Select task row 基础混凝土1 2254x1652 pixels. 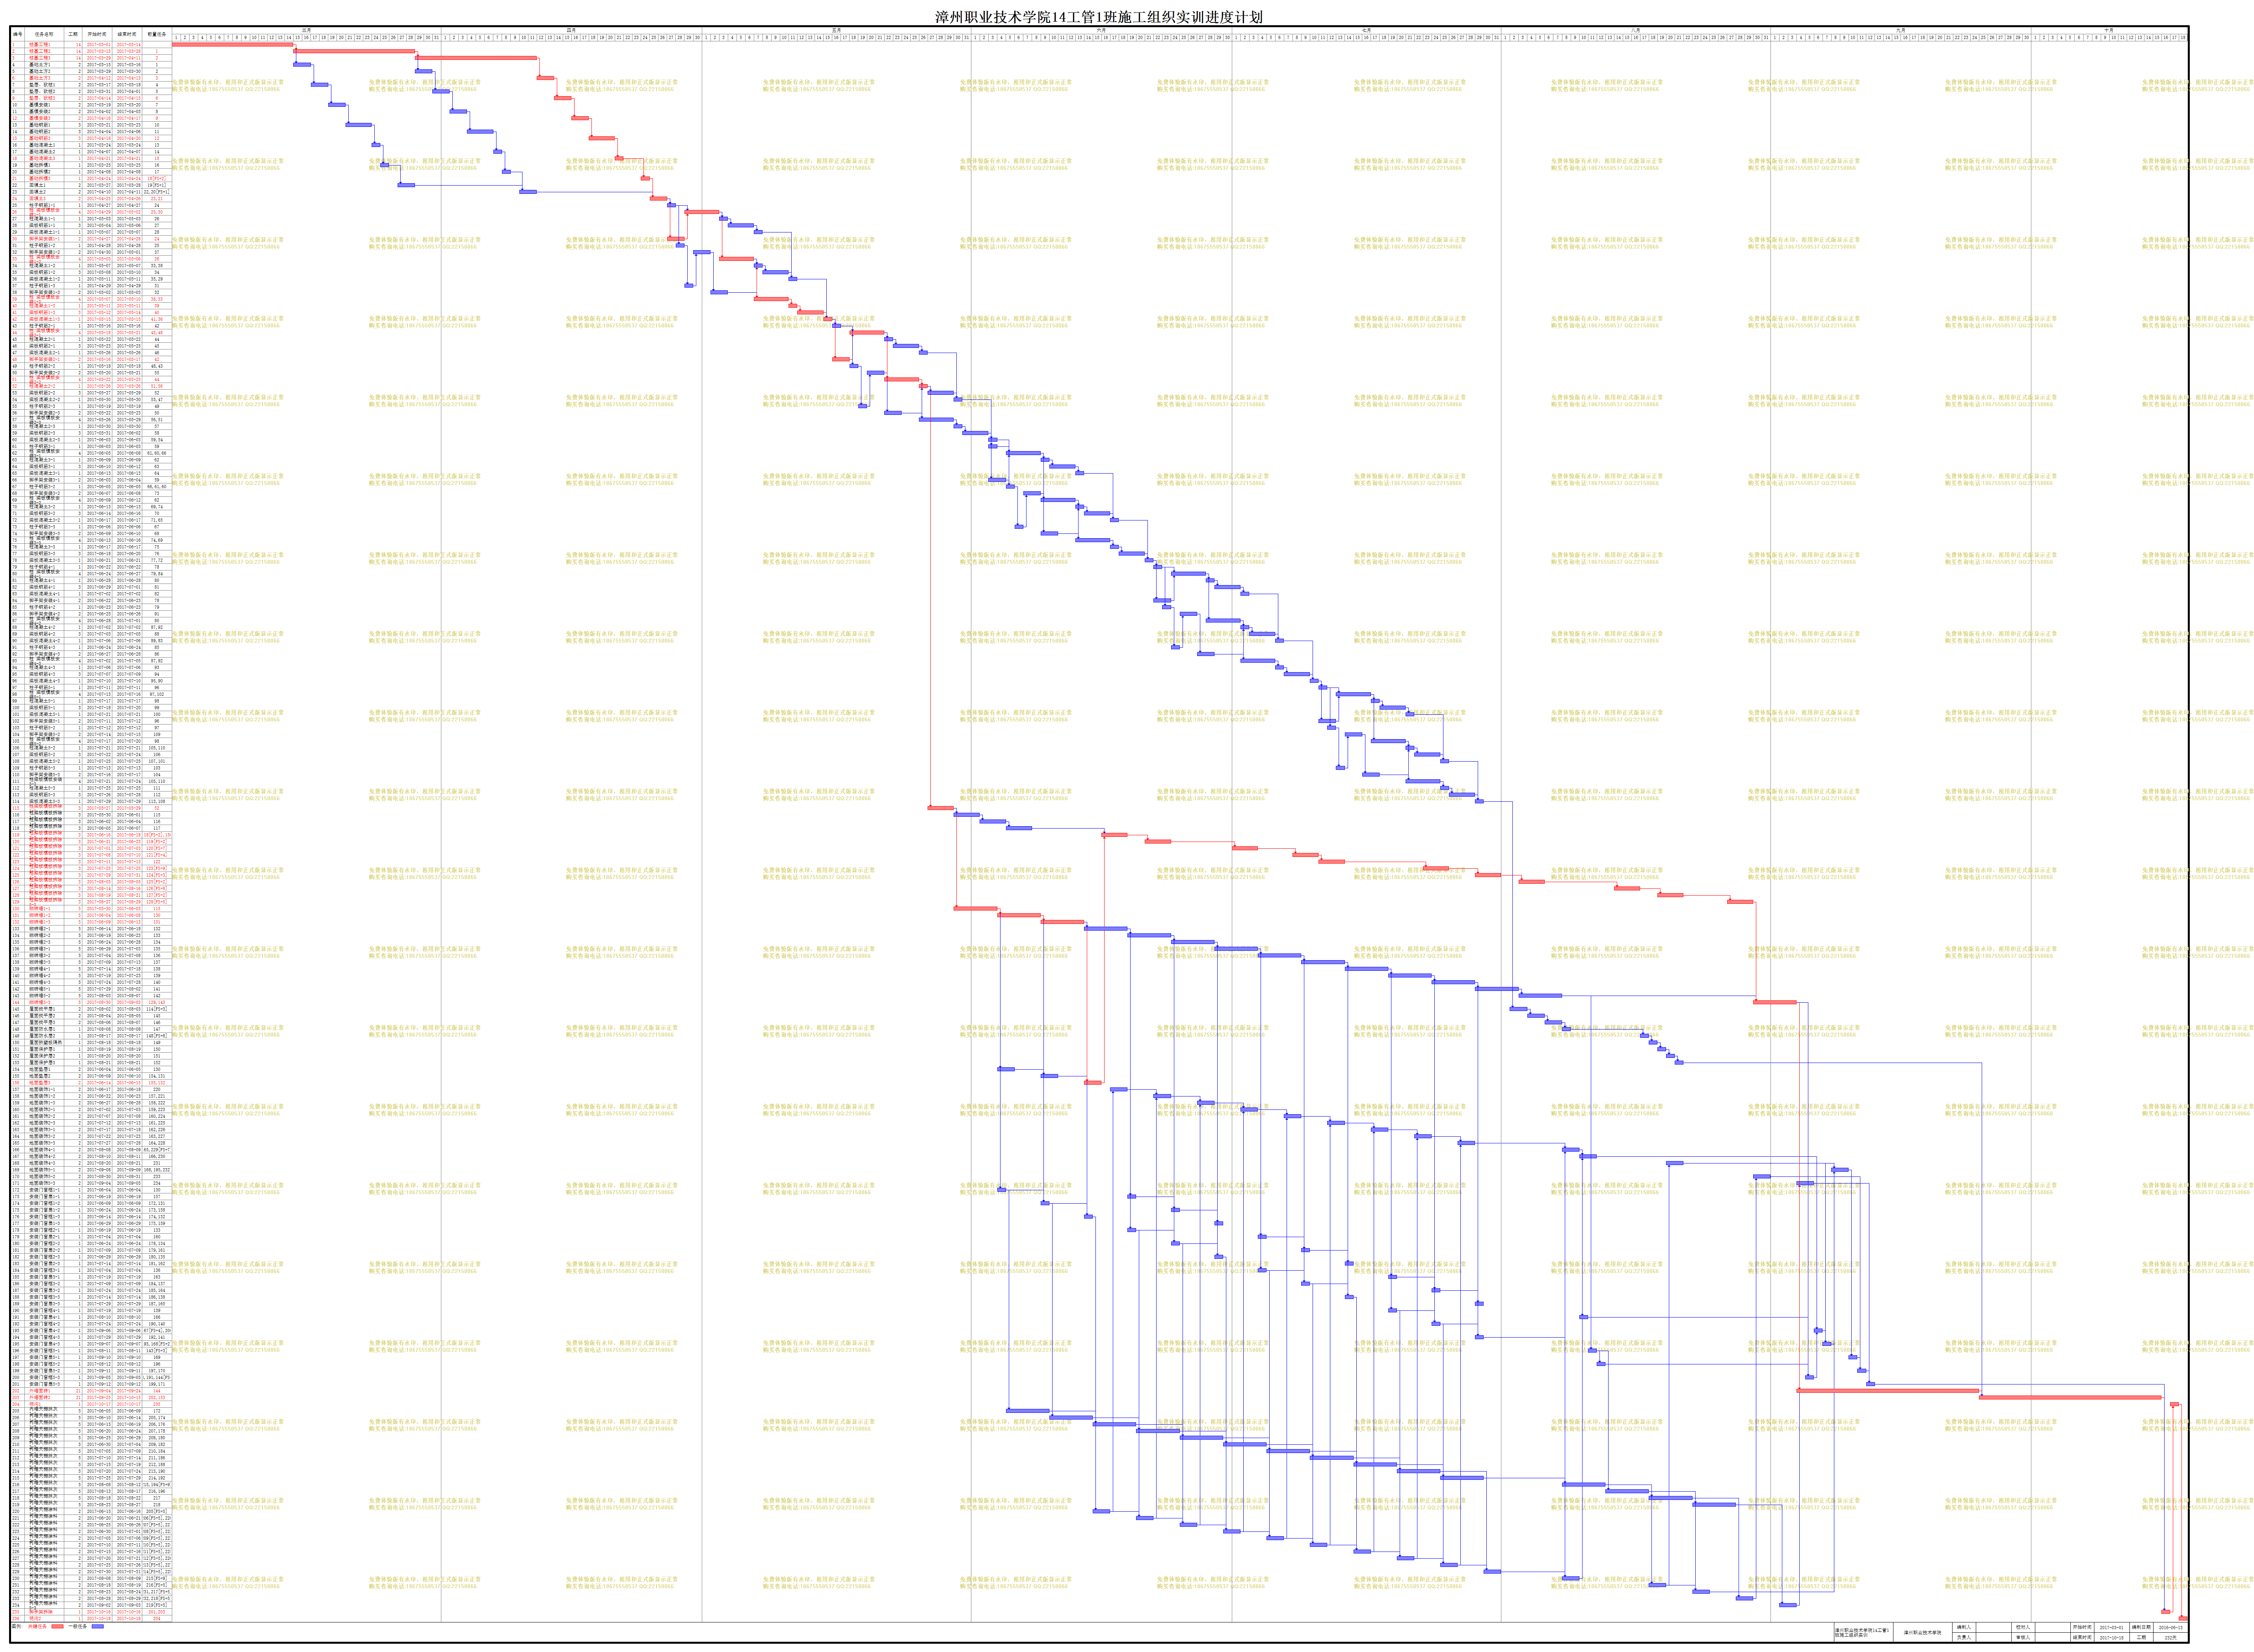(91, 145)
